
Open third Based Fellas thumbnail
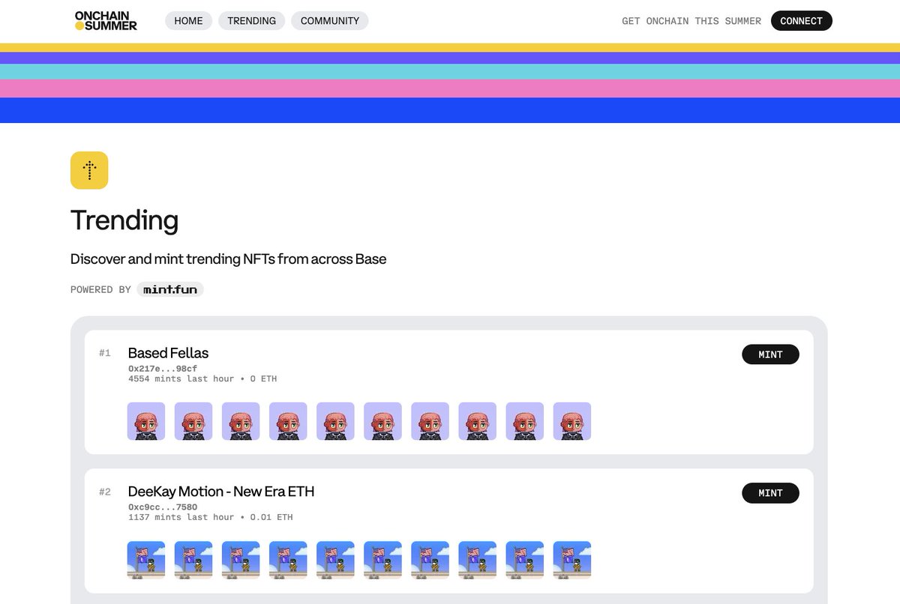[241, 421]
